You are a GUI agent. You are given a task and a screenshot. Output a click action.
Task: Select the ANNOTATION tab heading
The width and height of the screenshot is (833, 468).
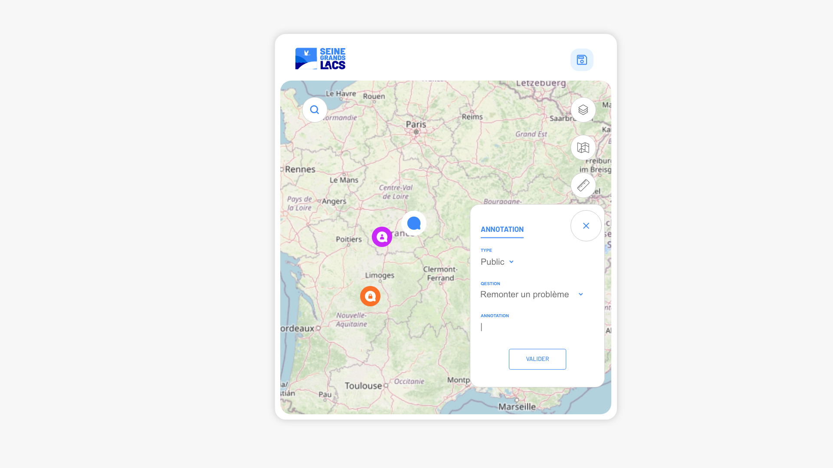[502, 229]
